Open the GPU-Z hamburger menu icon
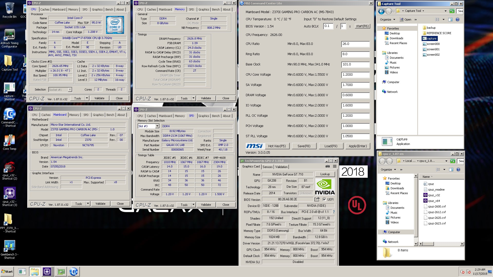 coord(335,166)
